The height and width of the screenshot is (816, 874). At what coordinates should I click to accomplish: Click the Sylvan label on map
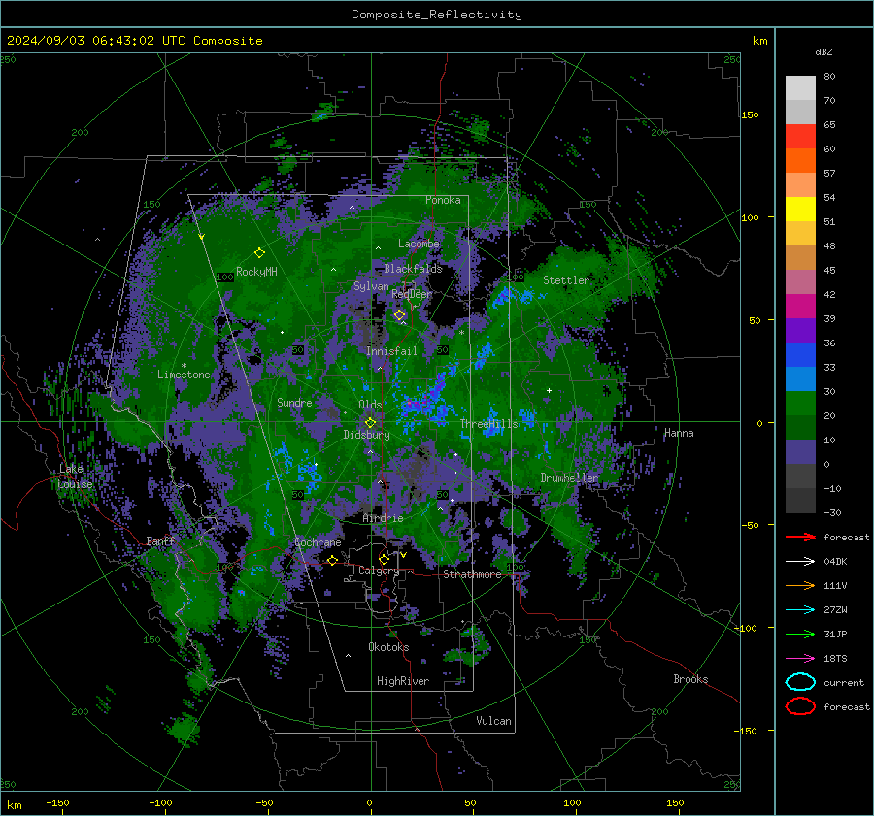371,286
